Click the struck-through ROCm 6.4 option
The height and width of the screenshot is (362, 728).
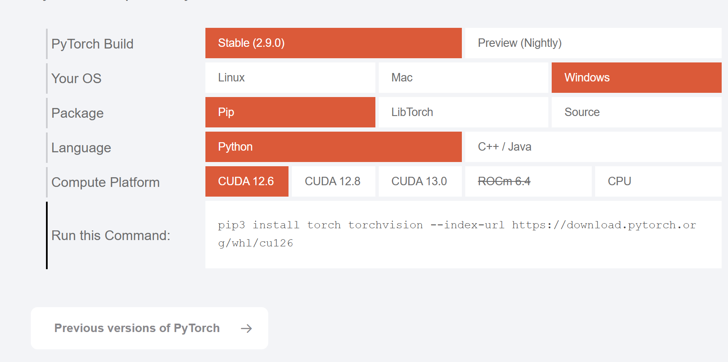[x=528, y=181]
